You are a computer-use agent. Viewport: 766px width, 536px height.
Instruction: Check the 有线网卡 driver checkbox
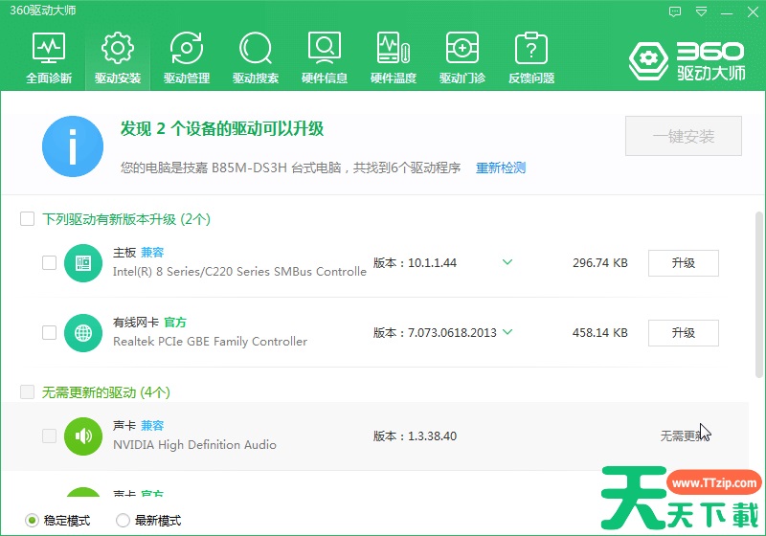tap(50, 332)
